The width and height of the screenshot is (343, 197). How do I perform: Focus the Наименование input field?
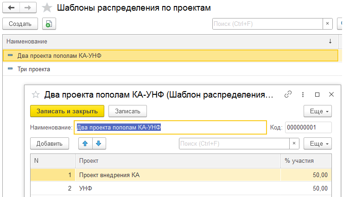pyautogui.click(x=170, y=127)
